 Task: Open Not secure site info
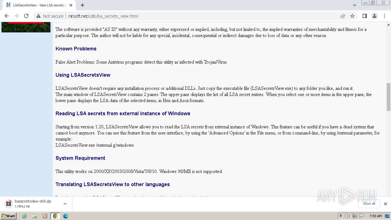50,16
